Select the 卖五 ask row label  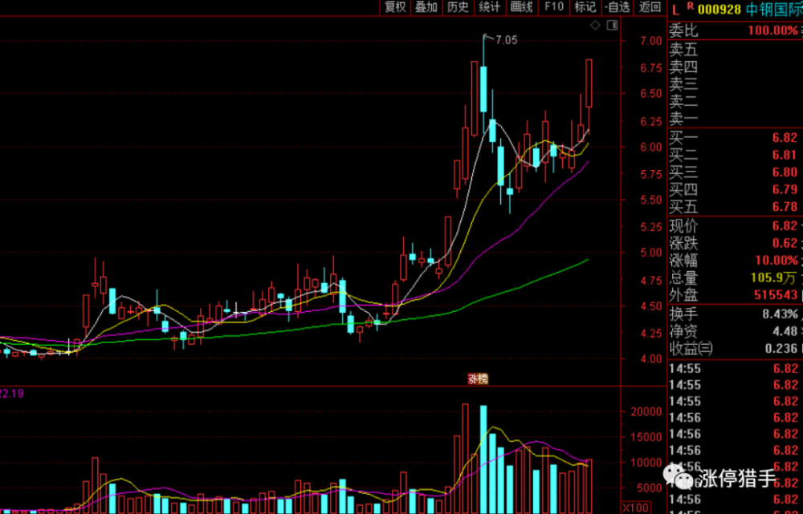[x=683, y=50]
